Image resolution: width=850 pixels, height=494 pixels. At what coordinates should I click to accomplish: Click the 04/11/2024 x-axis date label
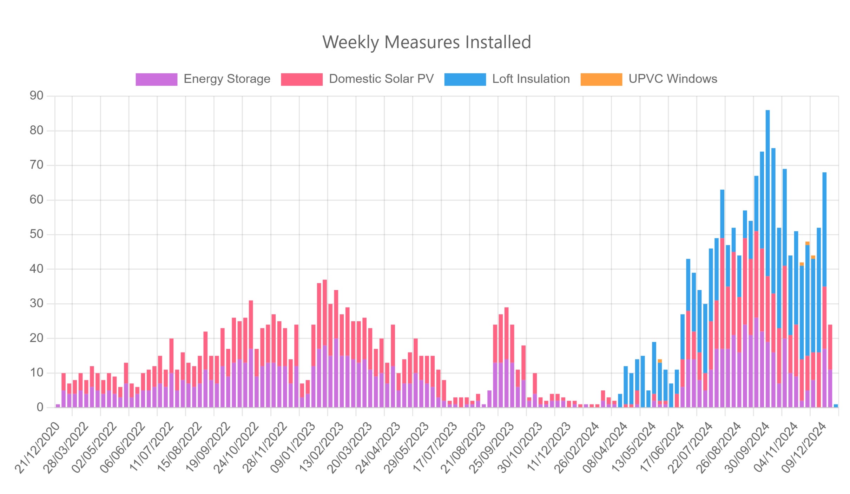click(x=776, y=448)
